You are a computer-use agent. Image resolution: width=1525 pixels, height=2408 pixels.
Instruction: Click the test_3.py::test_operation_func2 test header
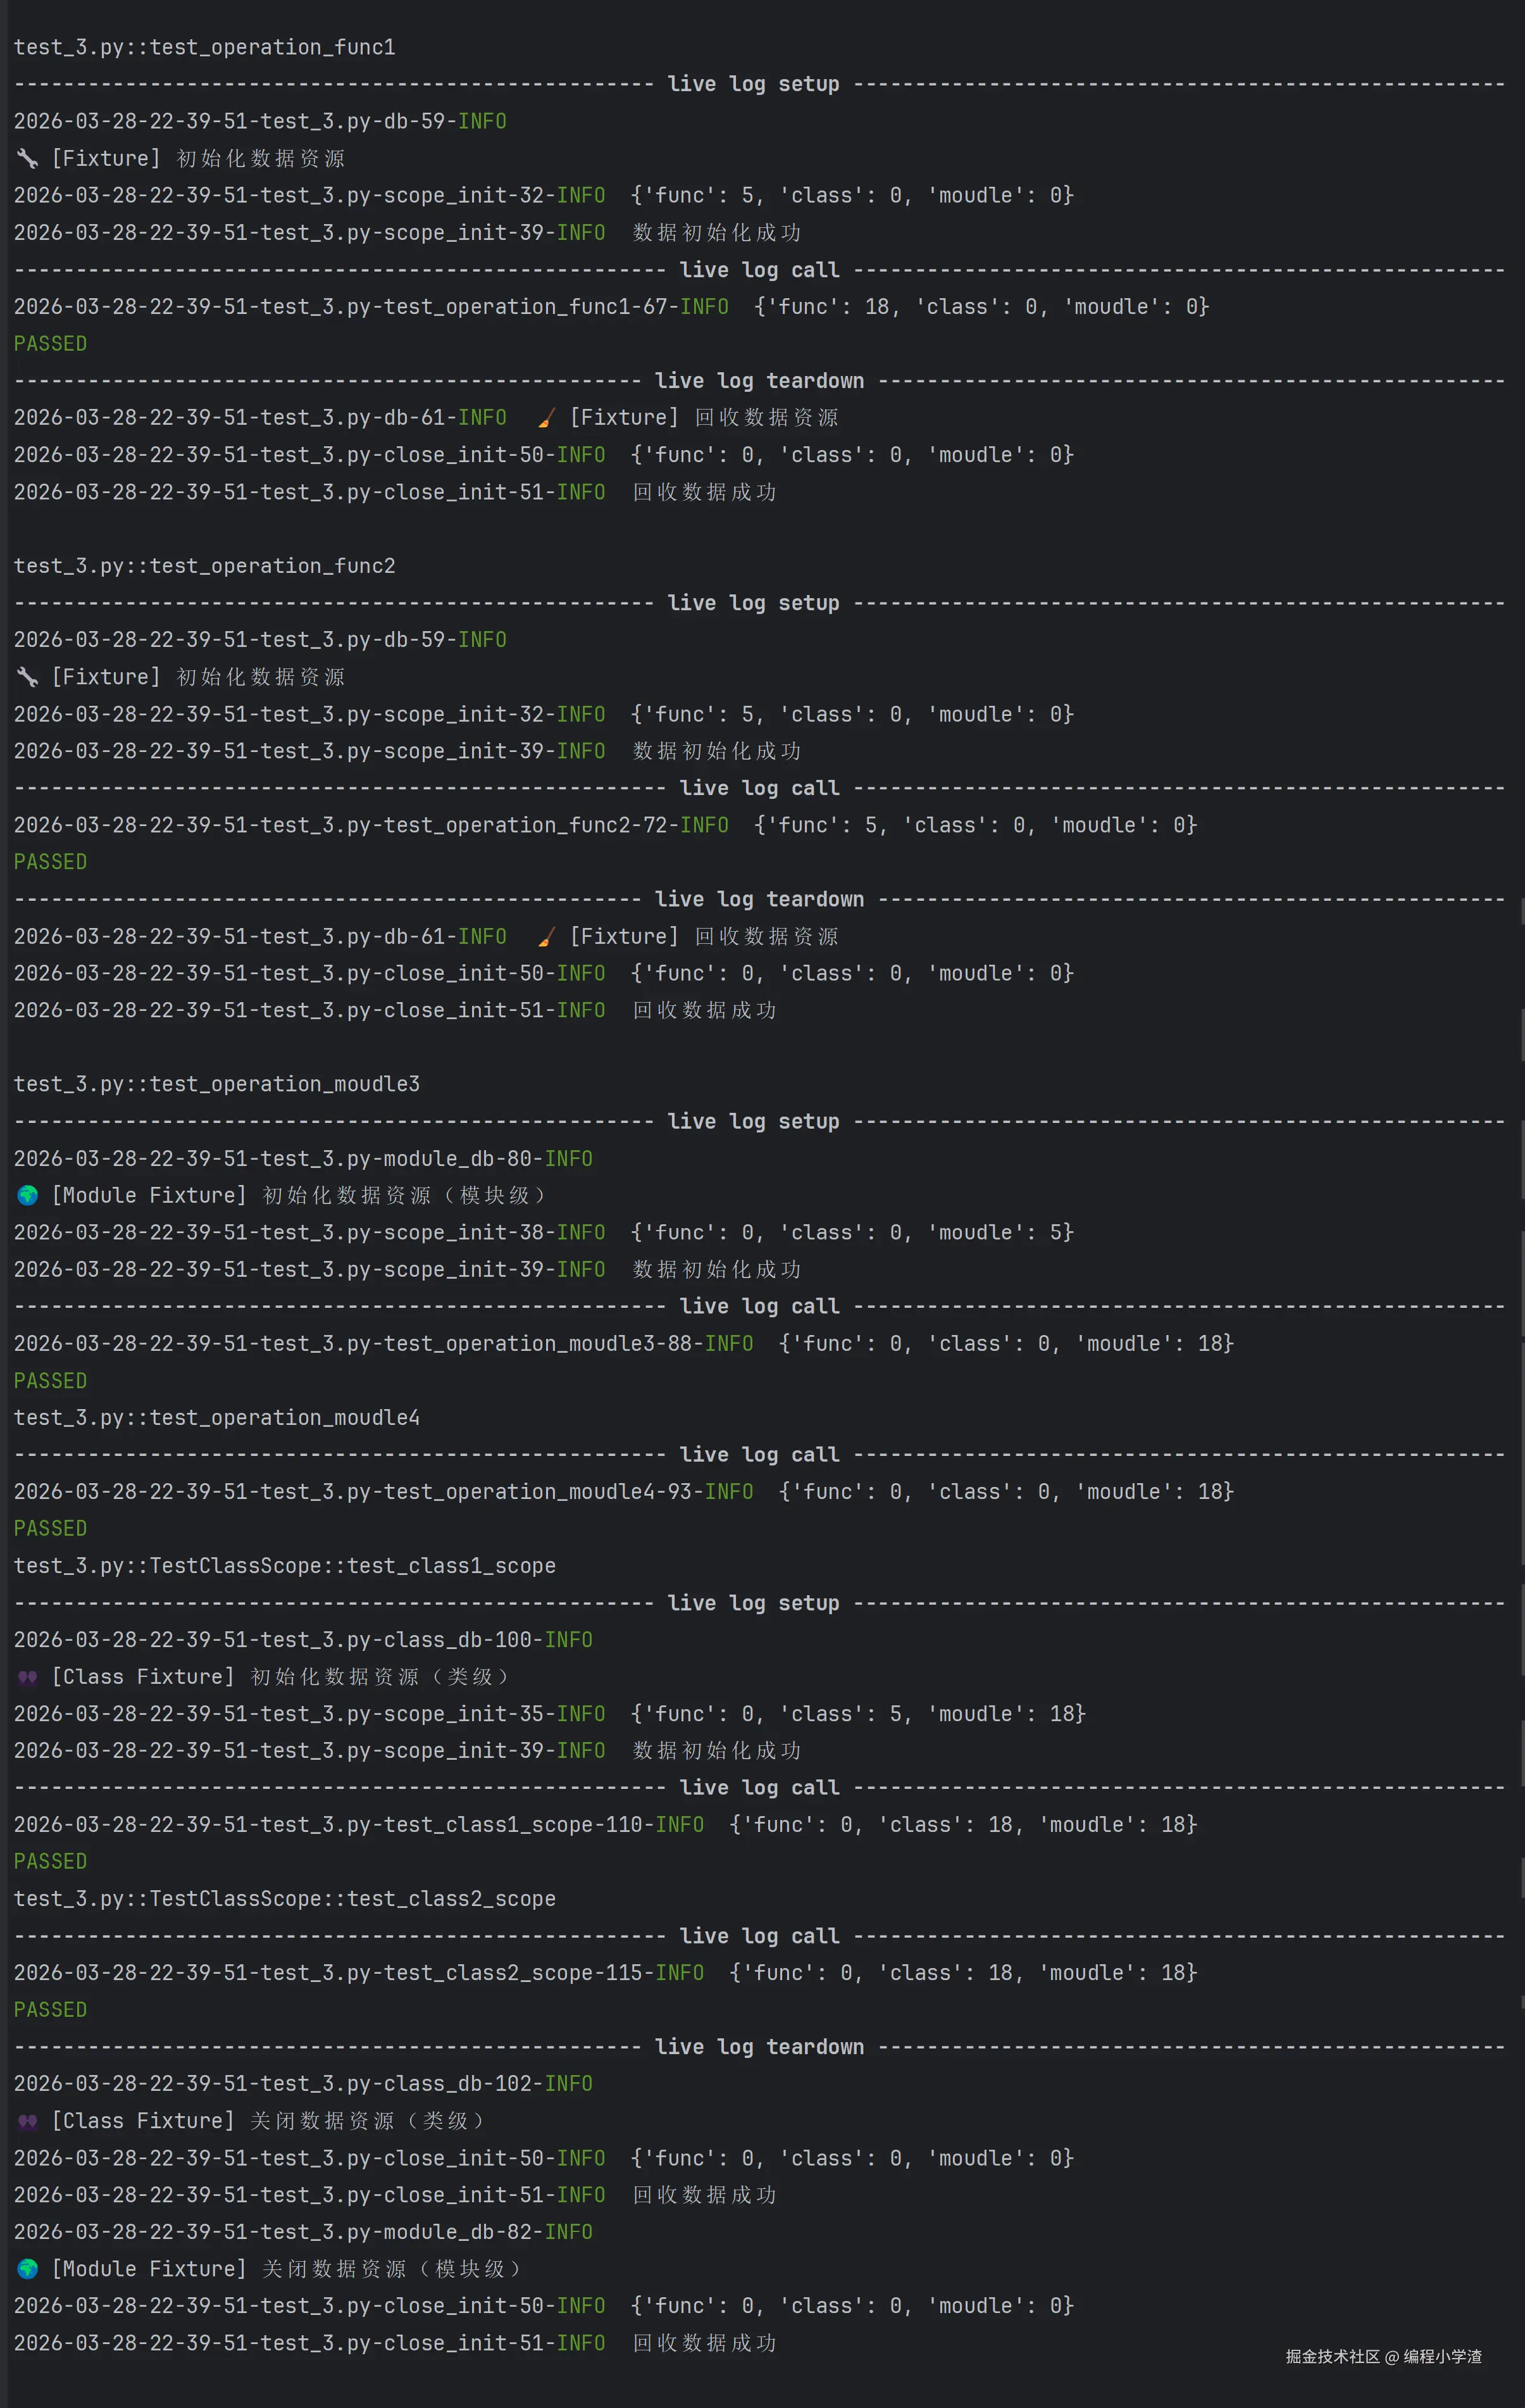pyautogui.click(x=204, y=566)
